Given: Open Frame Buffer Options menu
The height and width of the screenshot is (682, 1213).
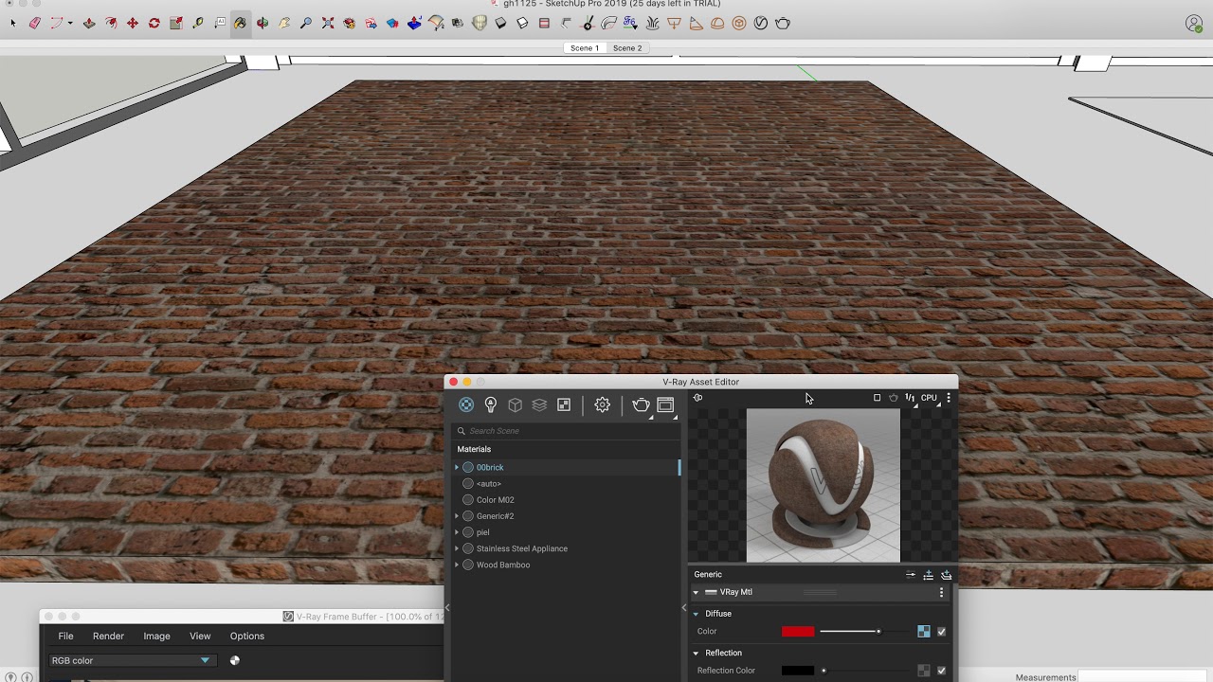Looking at the screenshot, I should (247, 637).
